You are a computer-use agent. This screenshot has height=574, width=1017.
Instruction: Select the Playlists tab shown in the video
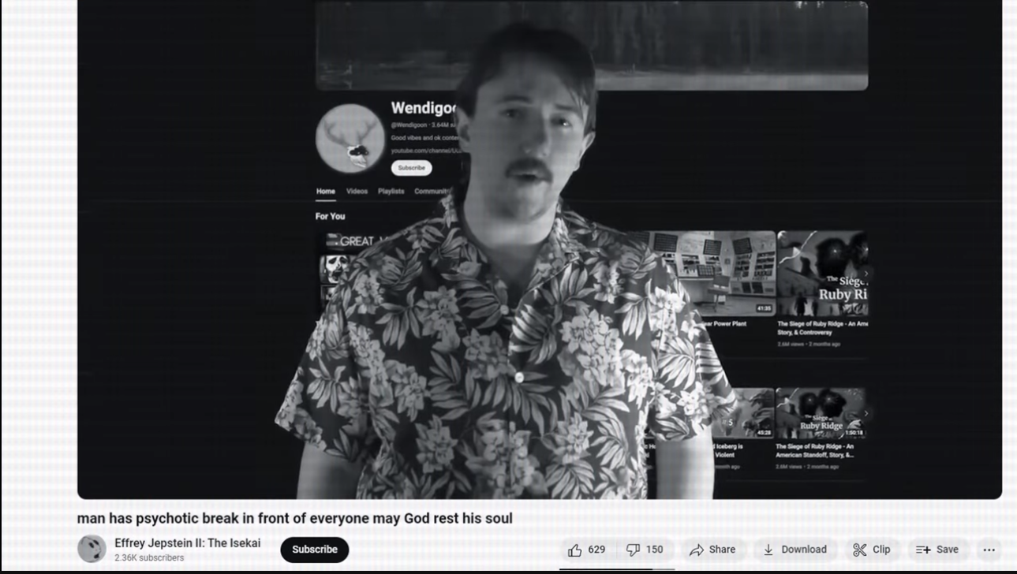point(391,192)
